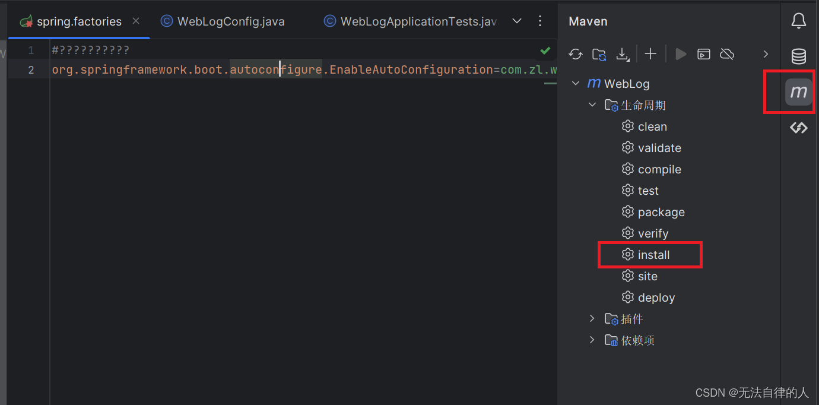
Task: Click the 依赖项 folder label
Action: pyautogui.click(x=637, y=340)
